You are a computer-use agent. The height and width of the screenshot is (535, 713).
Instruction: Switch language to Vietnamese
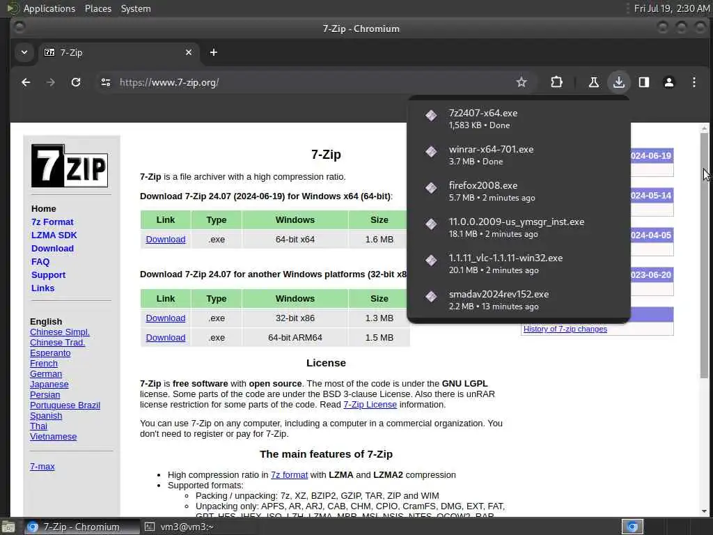(x=53, y=437)
